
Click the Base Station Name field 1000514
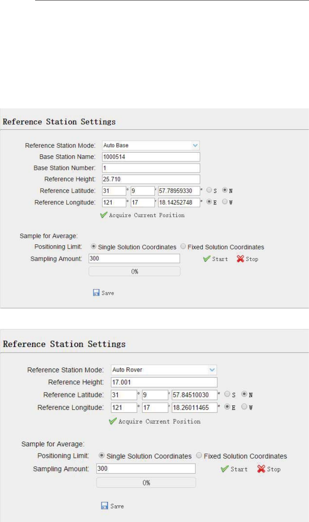click(x=151, y=157)
